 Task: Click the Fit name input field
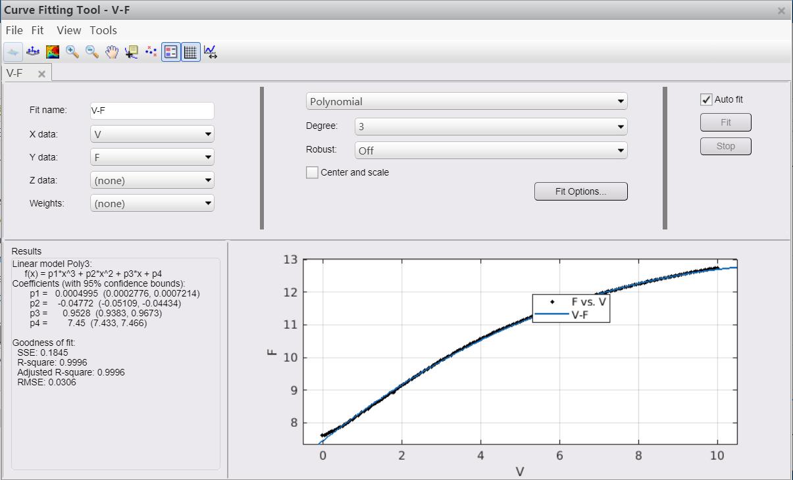point(152,110)
